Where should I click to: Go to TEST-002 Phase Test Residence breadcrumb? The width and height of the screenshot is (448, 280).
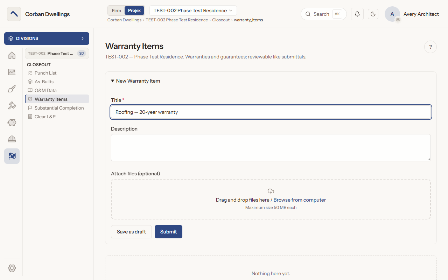pyautogui.click(x=177, y=20)
